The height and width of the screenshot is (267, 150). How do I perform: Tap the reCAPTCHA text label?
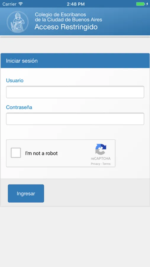click(101, 158)
